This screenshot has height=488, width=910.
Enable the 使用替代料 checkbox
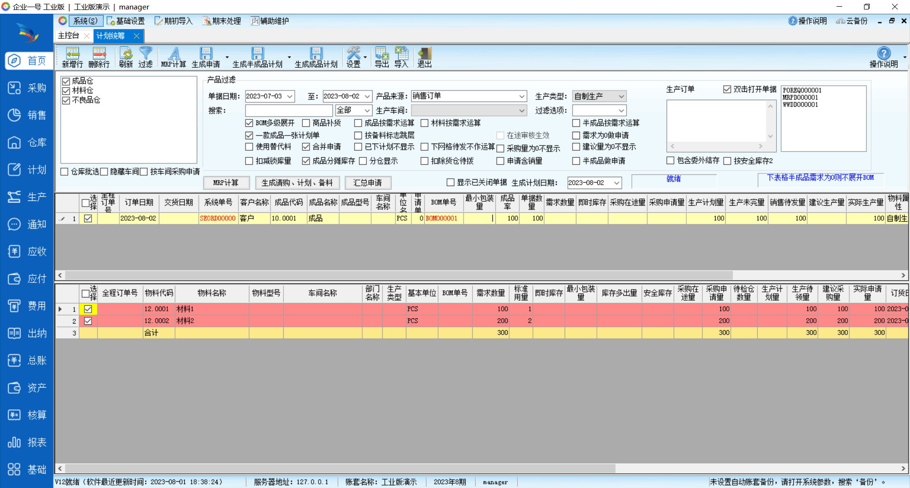pos(249,147)
